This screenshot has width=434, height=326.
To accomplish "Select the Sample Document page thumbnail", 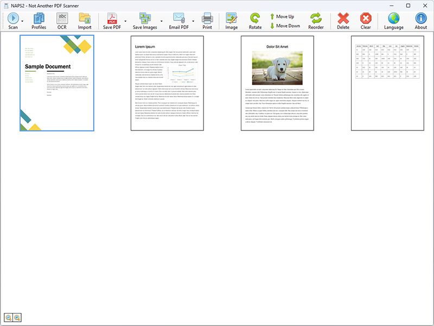I will pos(57,83).
